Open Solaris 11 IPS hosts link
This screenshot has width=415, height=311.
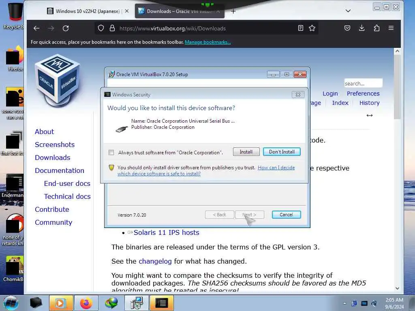(167, 232)
